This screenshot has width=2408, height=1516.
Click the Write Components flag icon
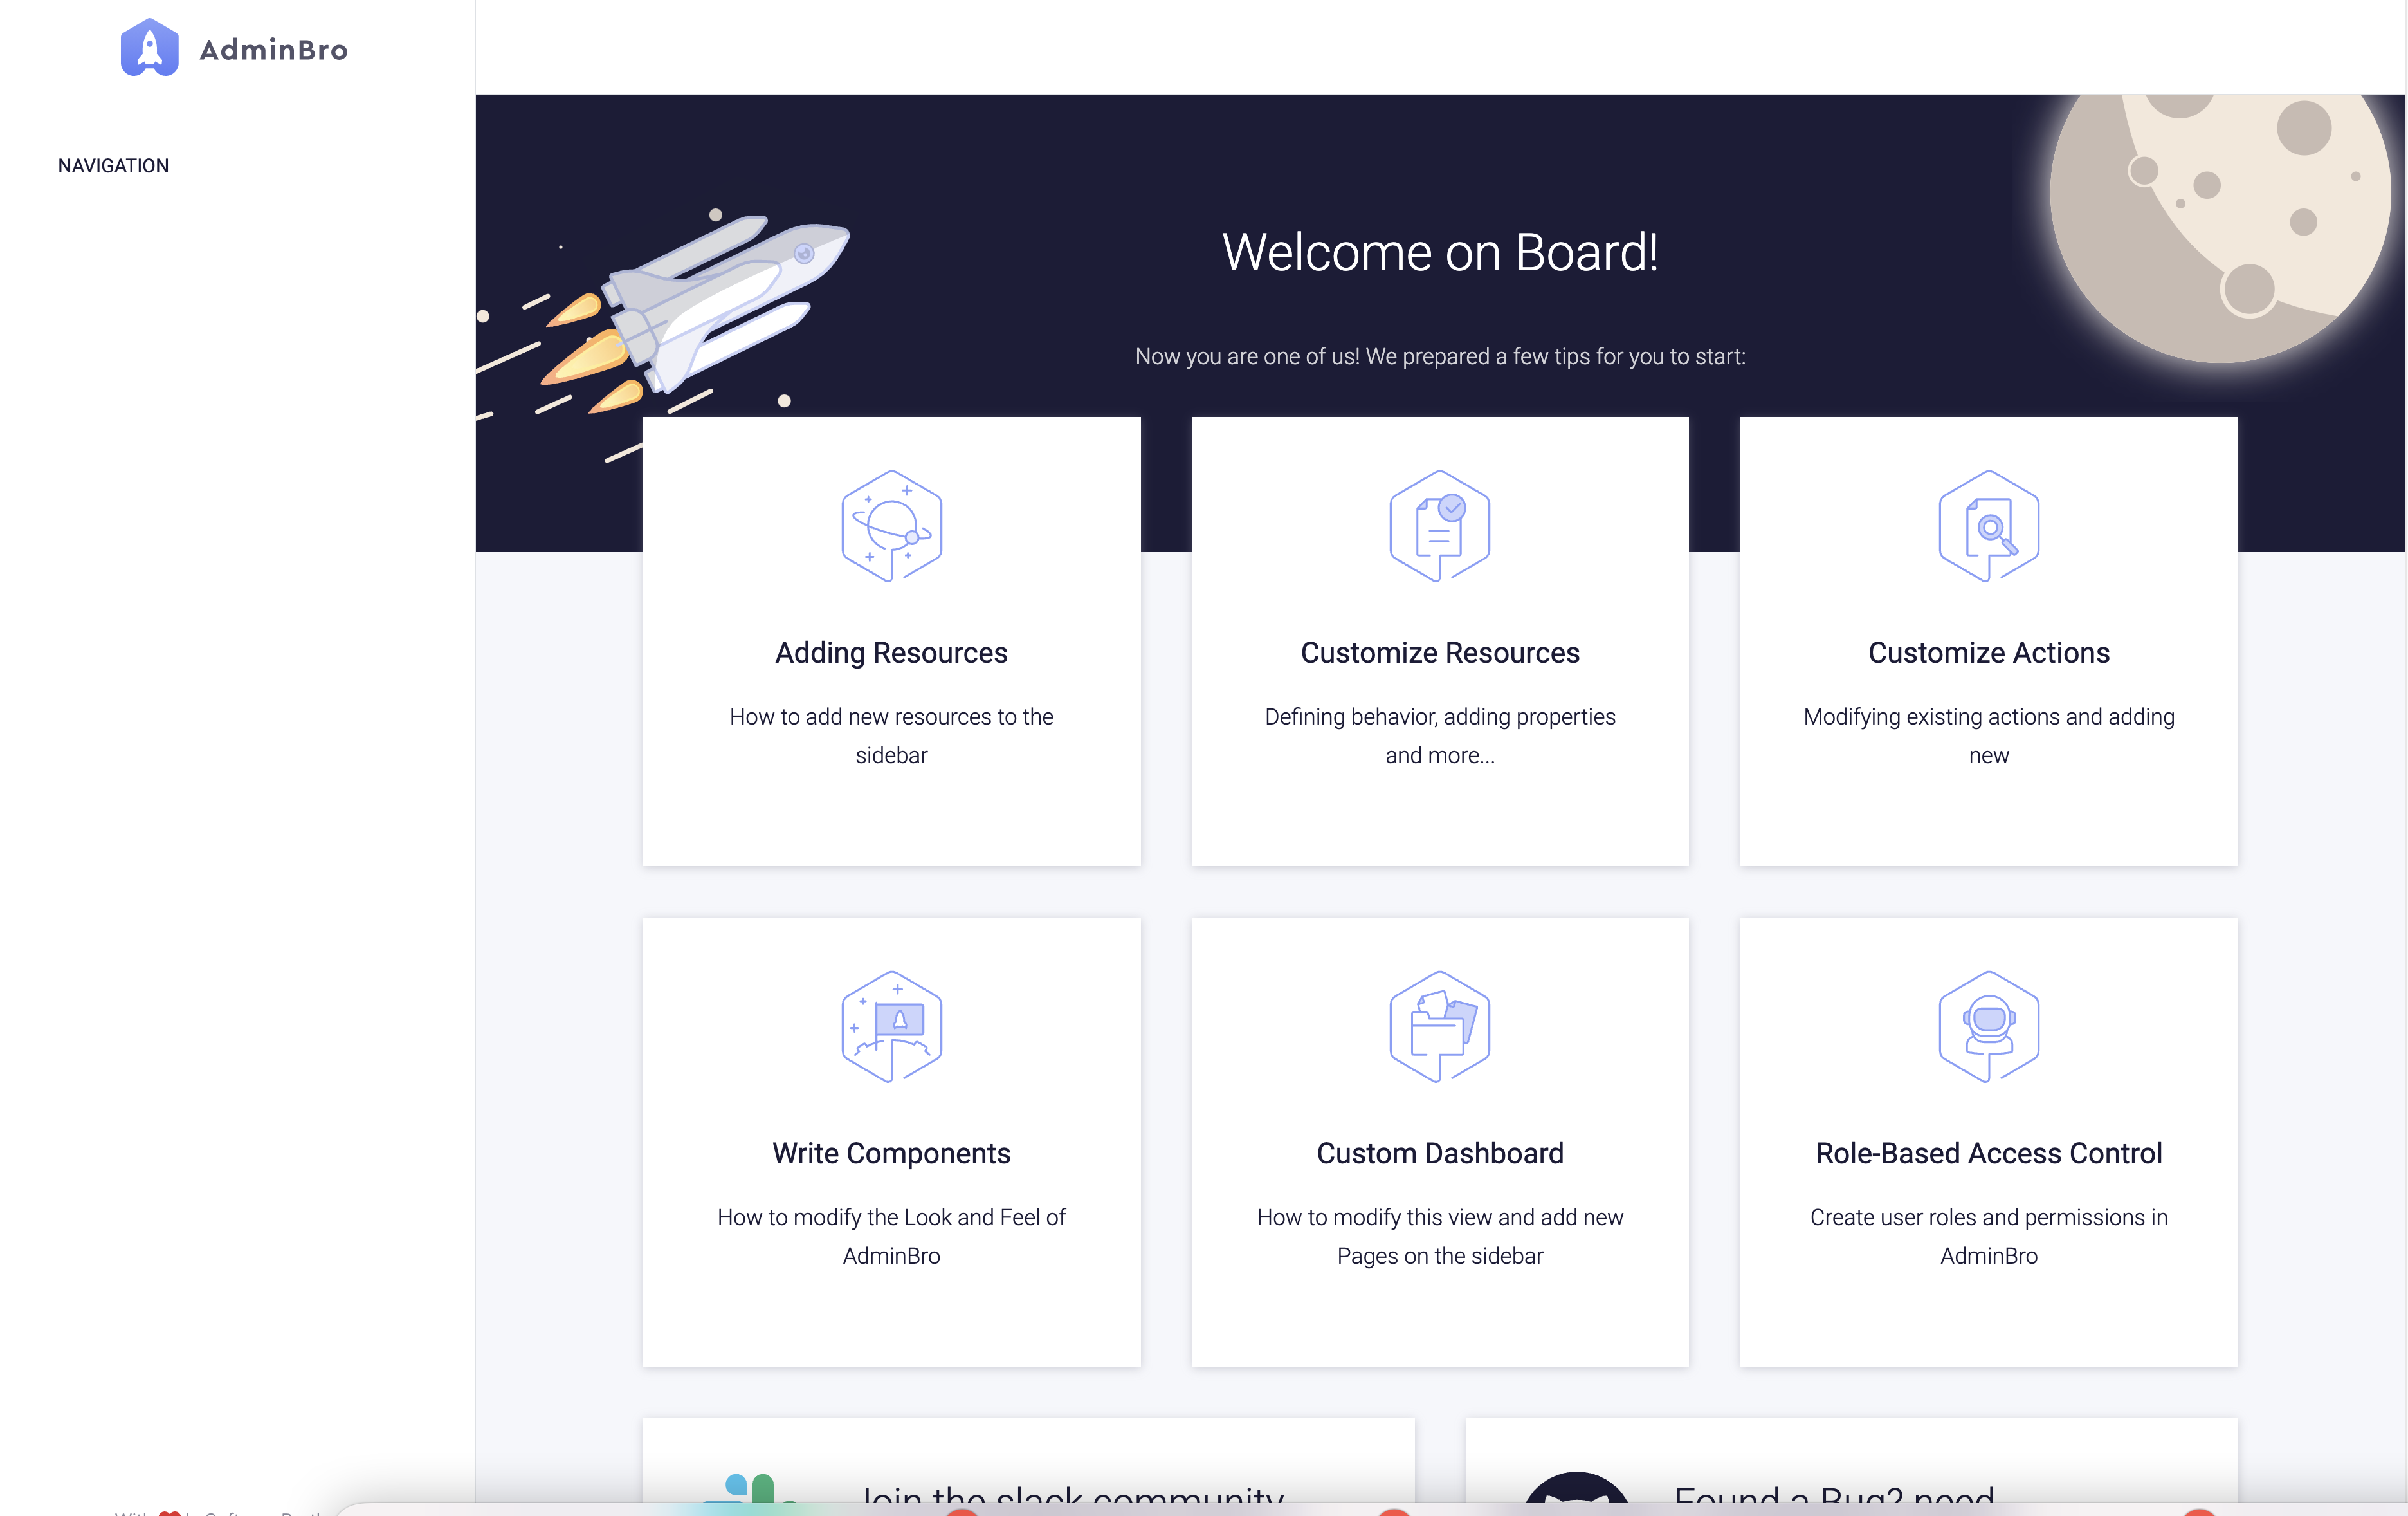pyautogui.click(x=891, y=1027)
